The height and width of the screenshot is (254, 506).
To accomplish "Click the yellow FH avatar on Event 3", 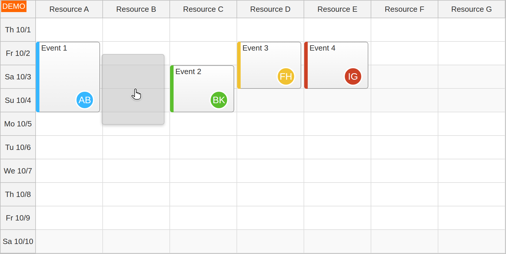I will click(286, 76).
